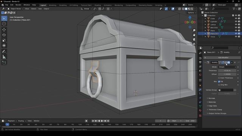Select the Add Cube tool
The image size is (242, 136).
point(4,63)
